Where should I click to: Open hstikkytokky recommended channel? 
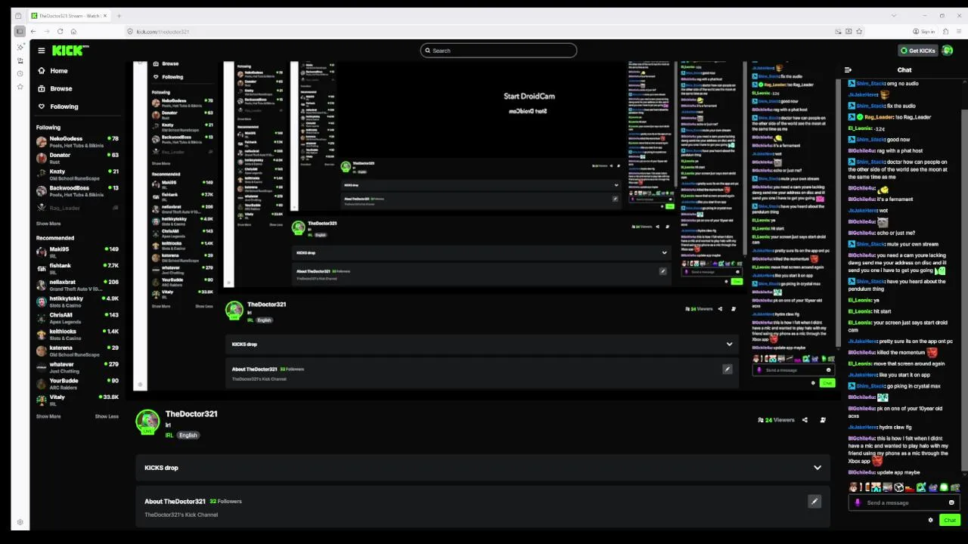[x=78, y=301]
